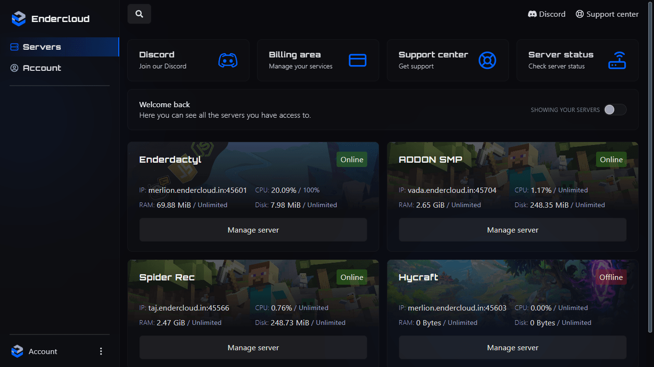Click the Server status router icon

[617, 60]
